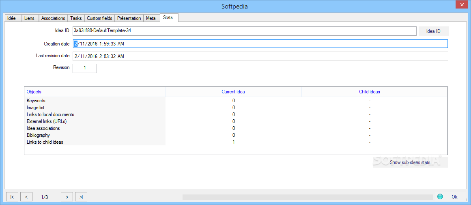Select the Associations tab
Image resolution: width=471 pixels, height=205 pixels.
coord(53,18)
